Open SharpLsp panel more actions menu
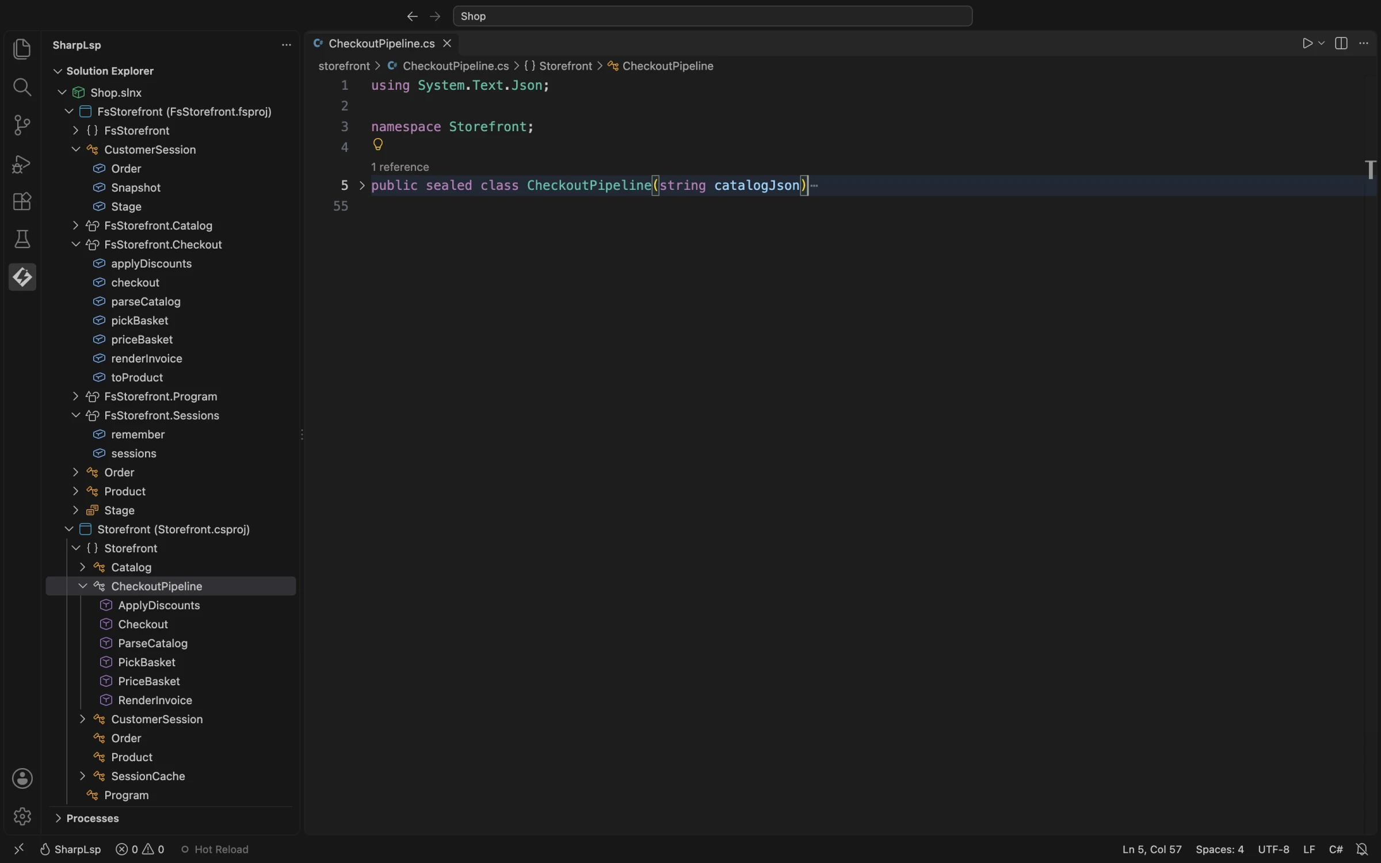Viewport: 1381px width, 863px height. (x=286, y=45)
